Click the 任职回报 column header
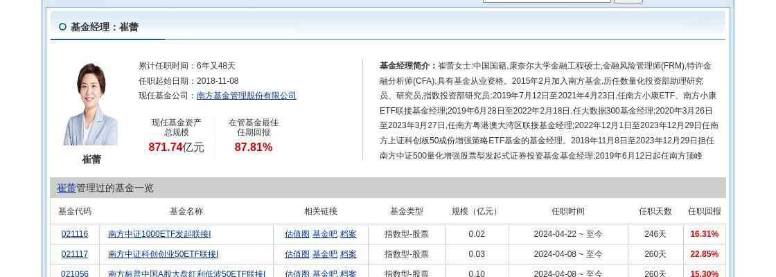This screenshot has width=776, height=277. pyautogui.click(x=704, y=211)
